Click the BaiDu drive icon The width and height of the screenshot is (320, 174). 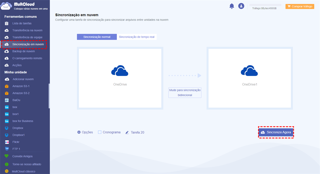click(x=7, y=100)
